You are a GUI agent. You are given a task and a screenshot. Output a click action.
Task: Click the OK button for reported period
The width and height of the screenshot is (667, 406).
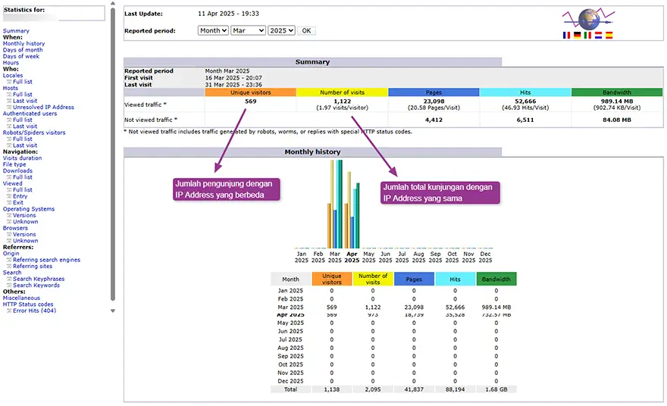(306, 30)
